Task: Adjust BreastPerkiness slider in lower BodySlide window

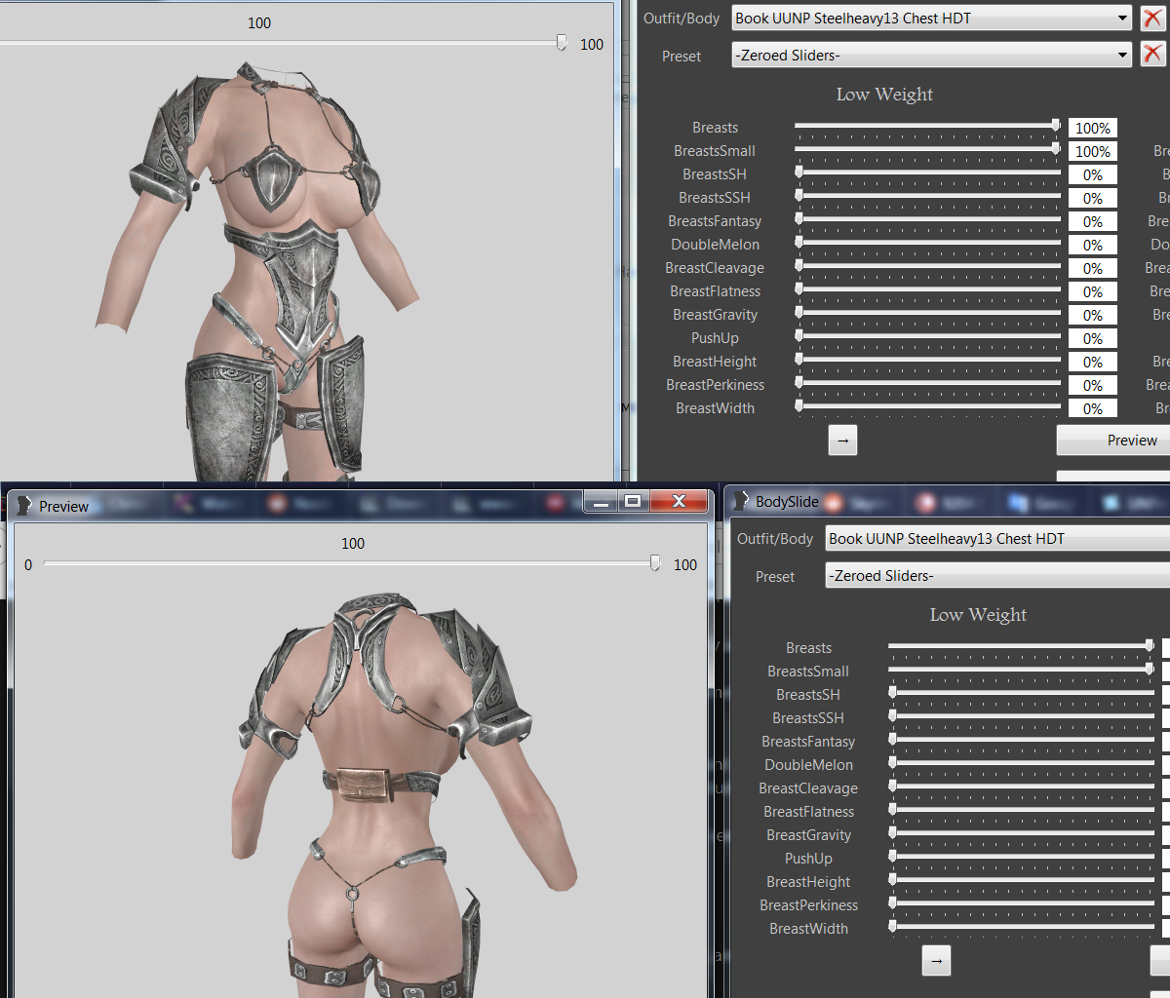Action: 1021,904
